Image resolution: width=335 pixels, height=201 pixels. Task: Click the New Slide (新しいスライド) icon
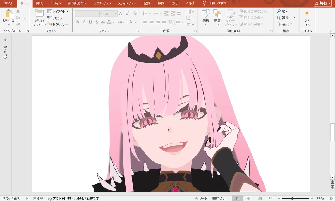[39, 13]
